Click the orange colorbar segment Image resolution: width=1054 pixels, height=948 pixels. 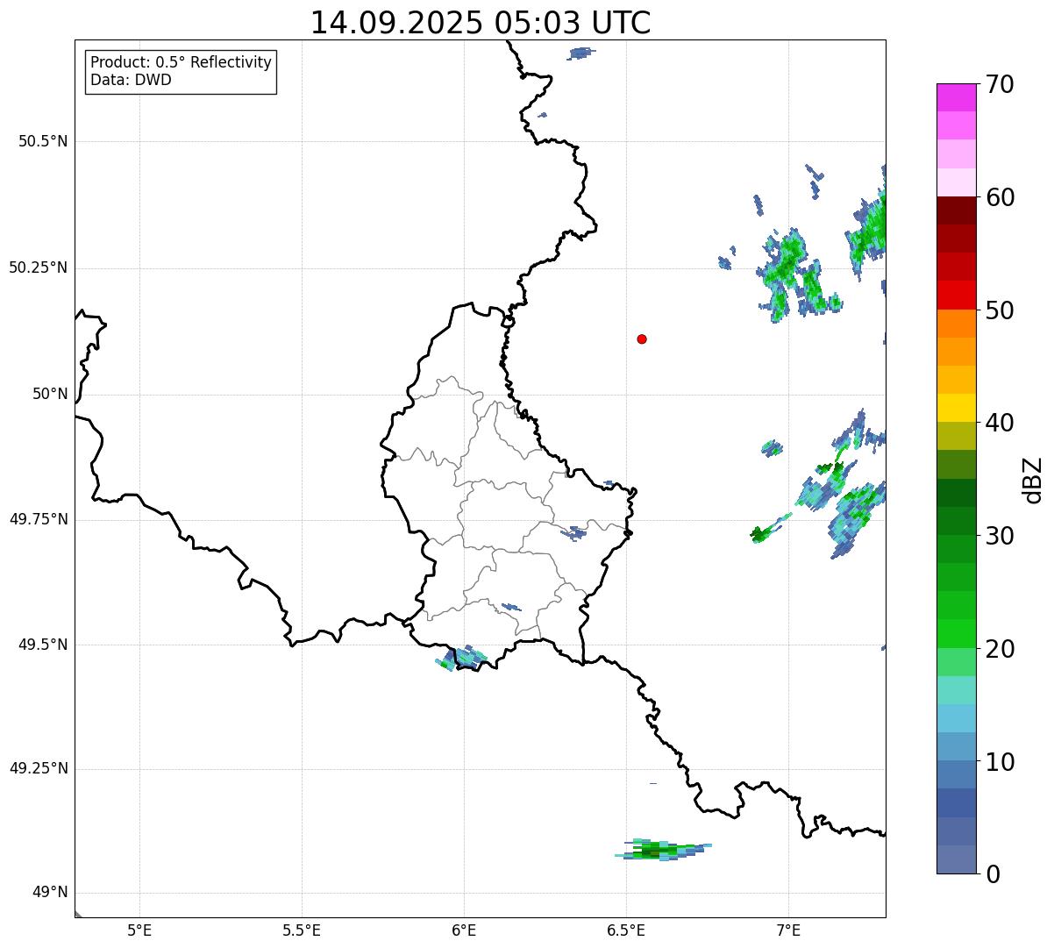(x=956, y=324)
